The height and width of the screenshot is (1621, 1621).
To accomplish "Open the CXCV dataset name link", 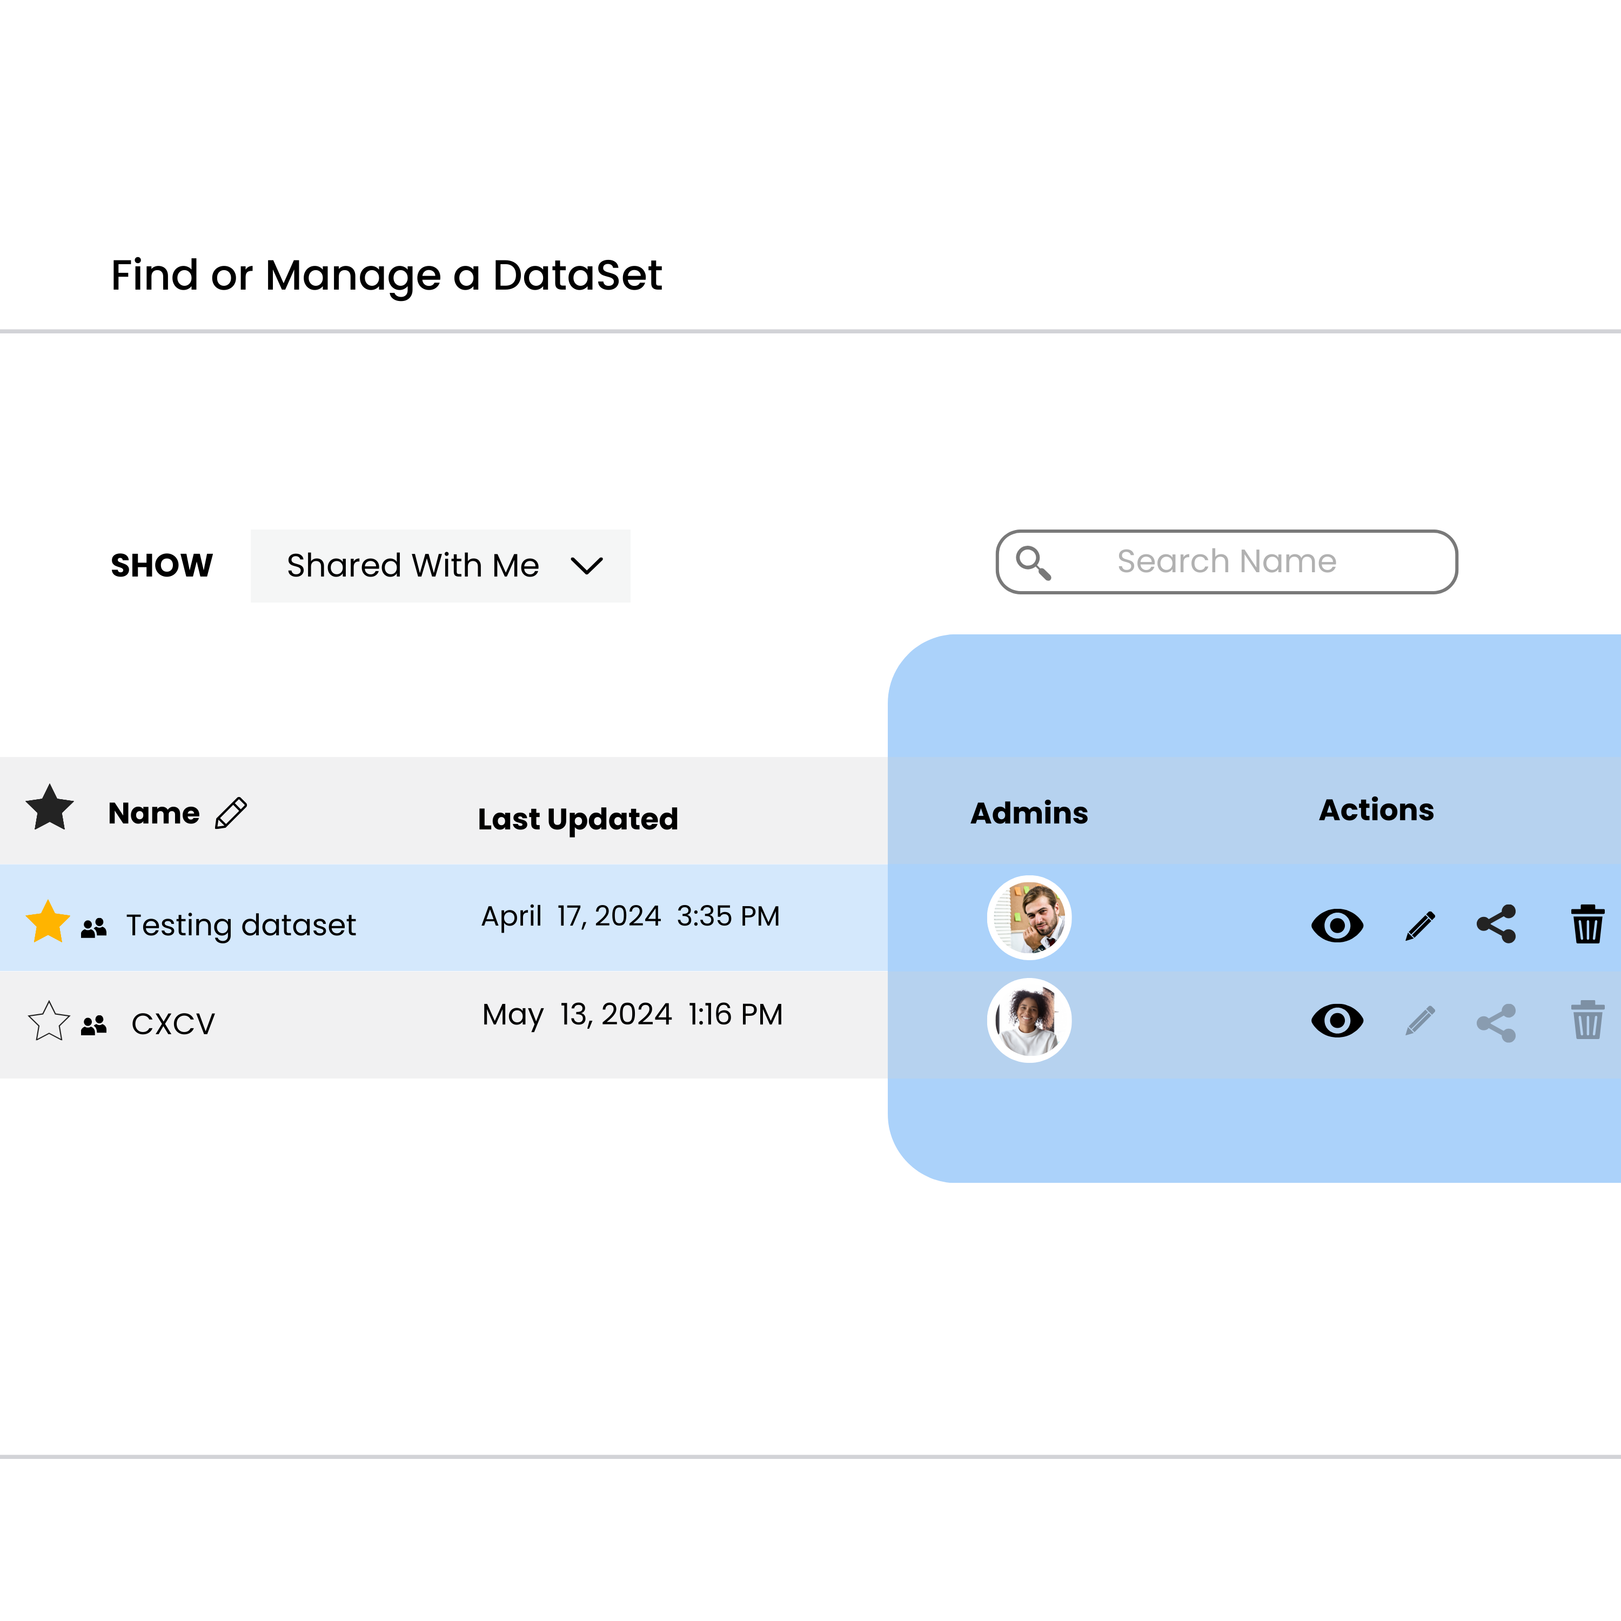I will (x=173, y=1023).
